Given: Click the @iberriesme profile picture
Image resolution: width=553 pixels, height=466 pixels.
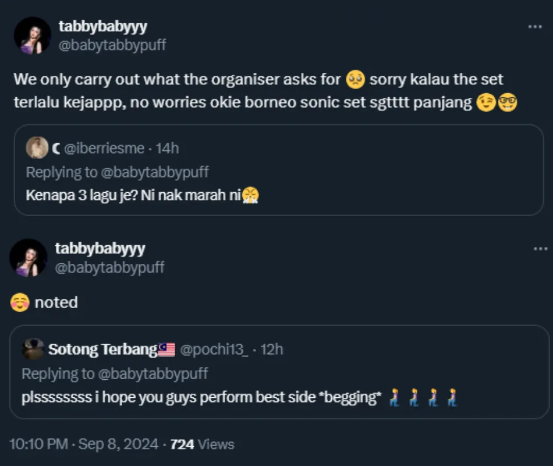Looking at the screenshot, I should (37, 148).
